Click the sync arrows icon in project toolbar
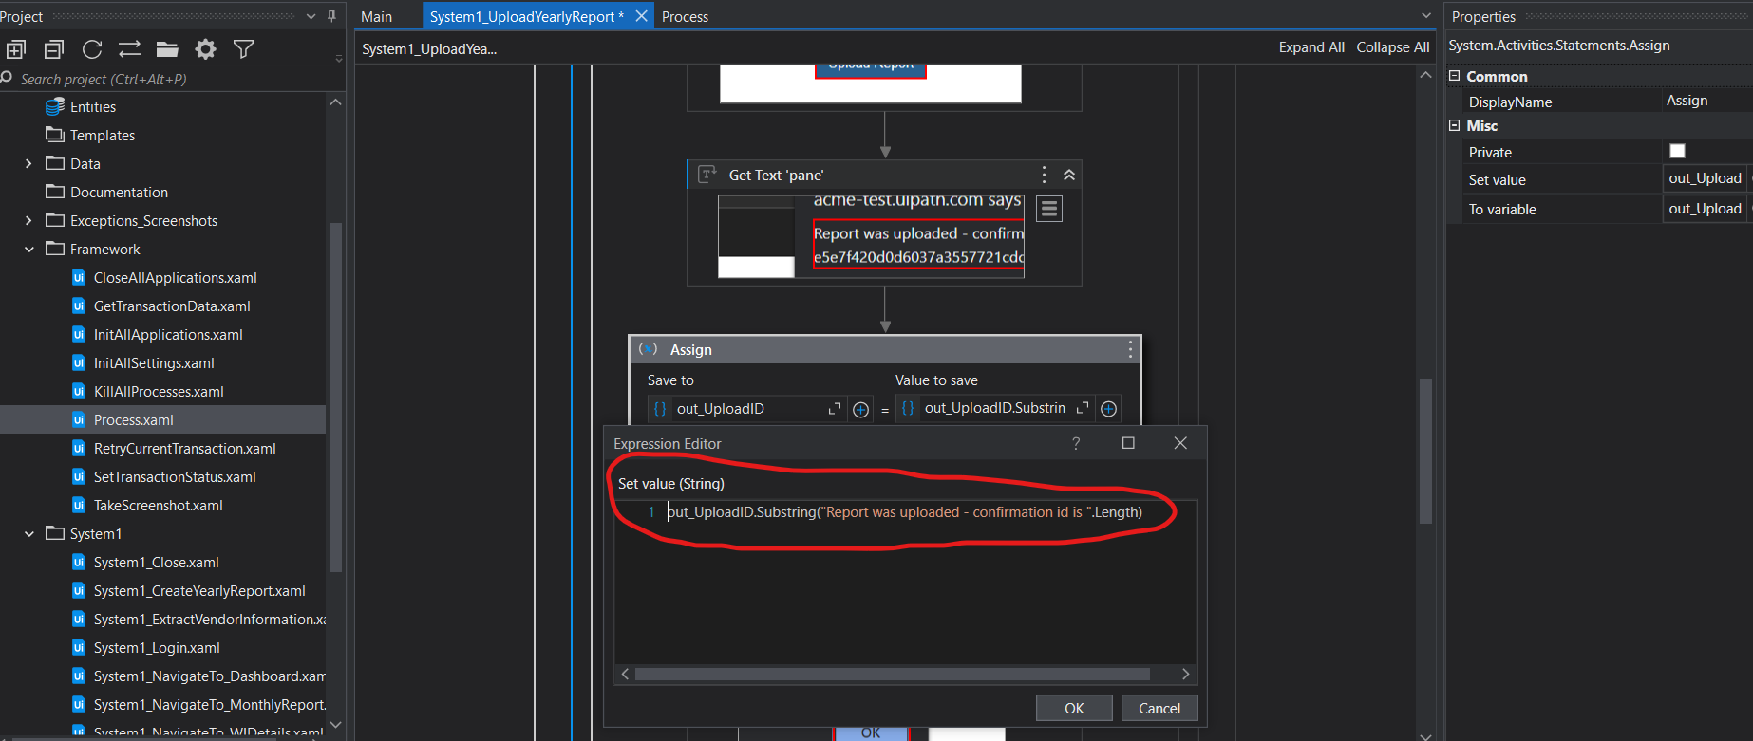This screenshot has width=1753, height=741. pyautogui.click(x=129, y=49)
